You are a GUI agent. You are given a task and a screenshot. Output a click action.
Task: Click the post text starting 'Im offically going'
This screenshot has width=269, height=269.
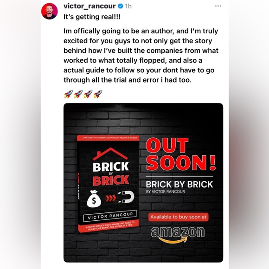pyautogui.click(x=141, y=55)
